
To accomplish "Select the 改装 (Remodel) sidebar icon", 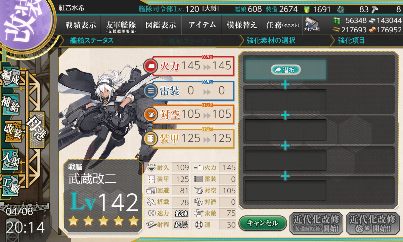I will [x=13, y=132].
